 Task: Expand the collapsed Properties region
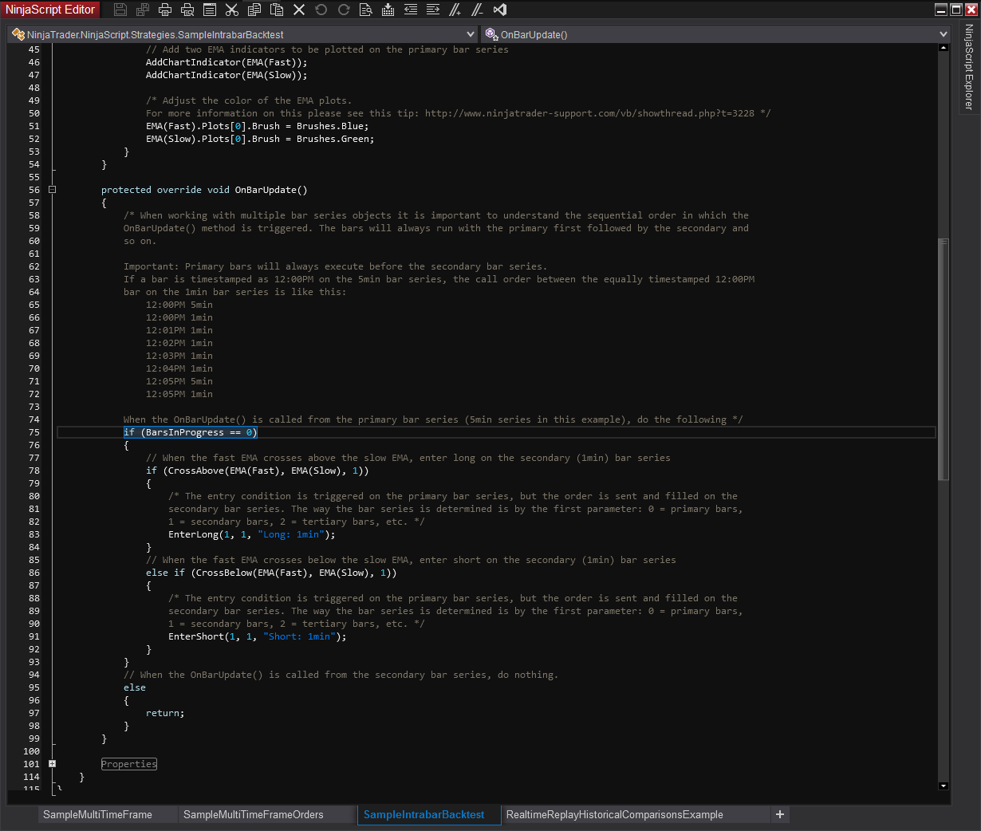pyautogui.click(x=52, y=764)
